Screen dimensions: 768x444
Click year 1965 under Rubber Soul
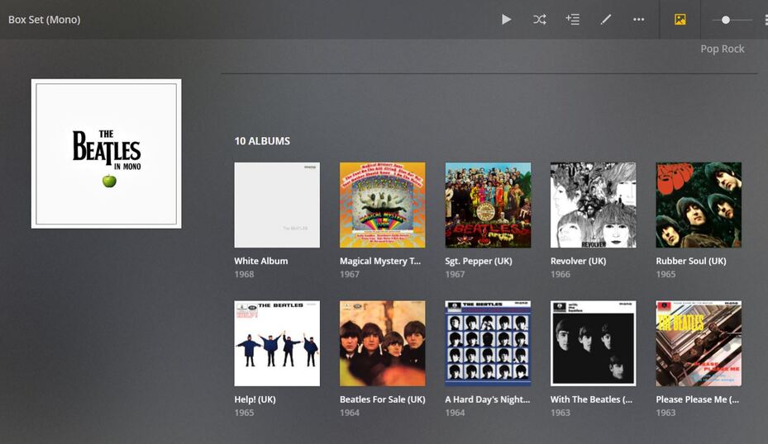coord(665,274)
